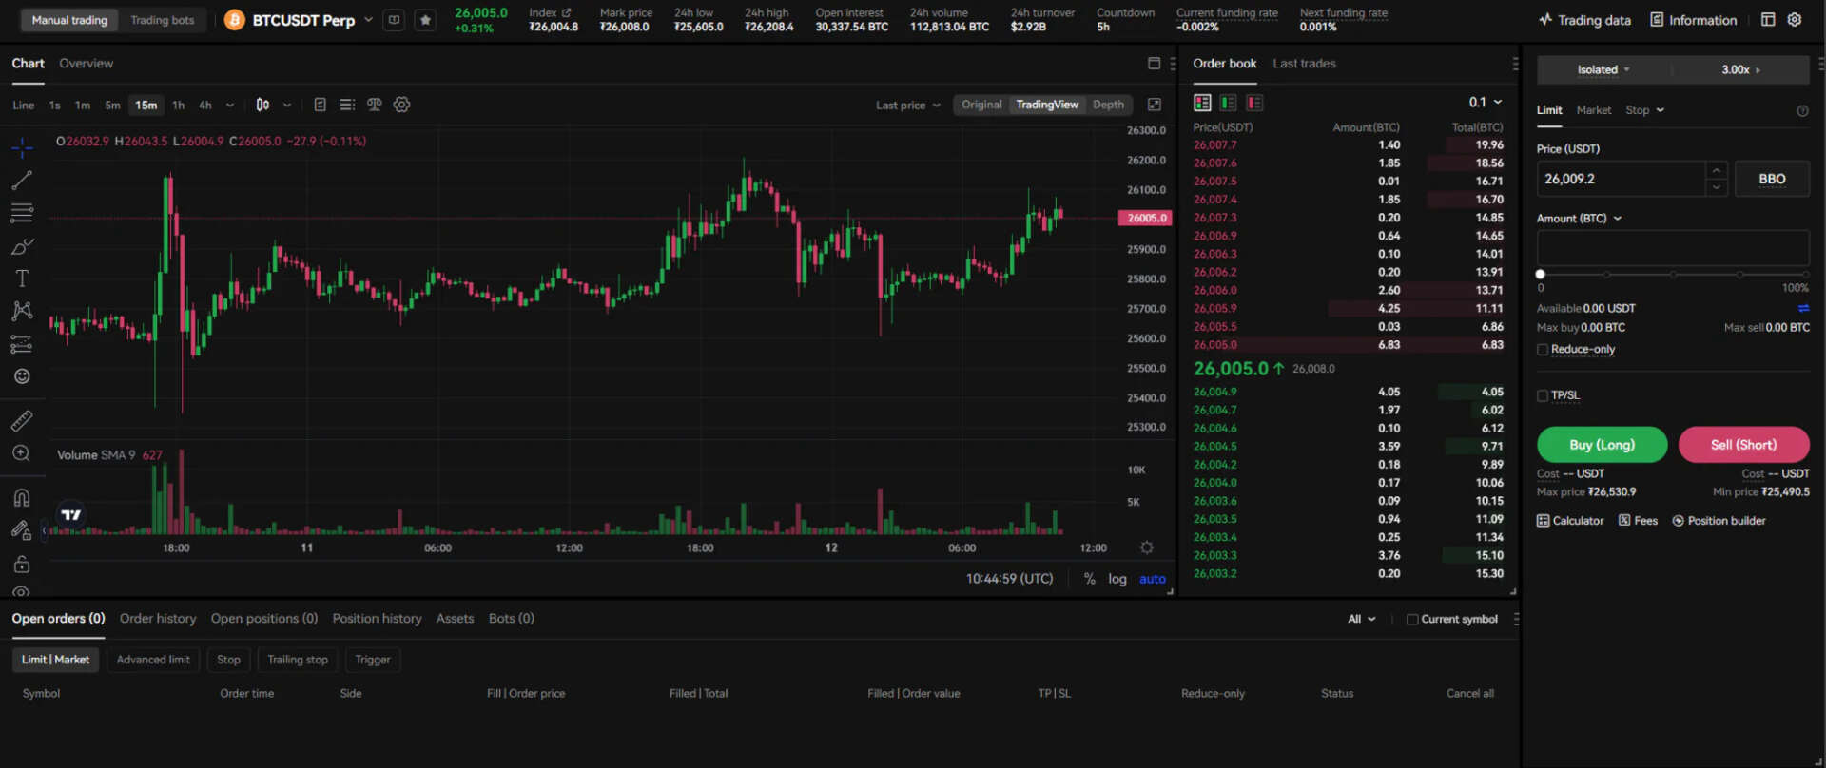Open the forecasting and measurement tools

pos(22,344)
